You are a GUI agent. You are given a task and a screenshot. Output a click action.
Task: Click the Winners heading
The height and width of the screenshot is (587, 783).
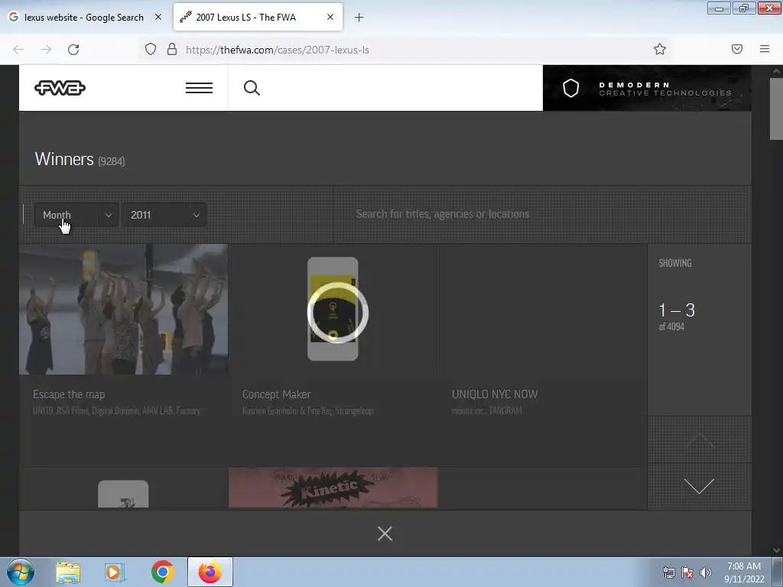coord(64,159)
